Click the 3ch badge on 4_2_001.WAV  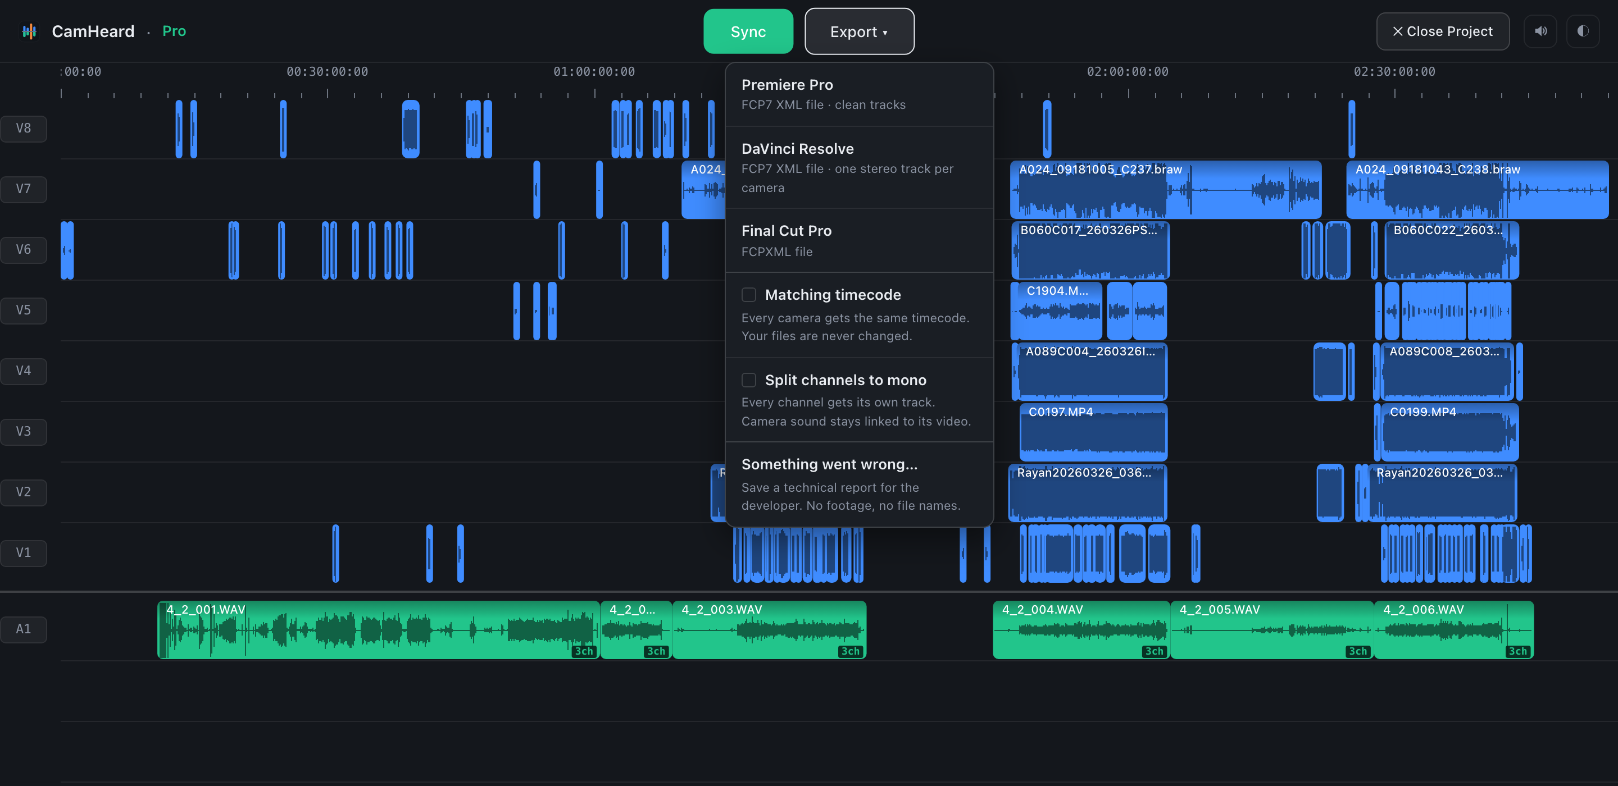[x=584, y=651]
